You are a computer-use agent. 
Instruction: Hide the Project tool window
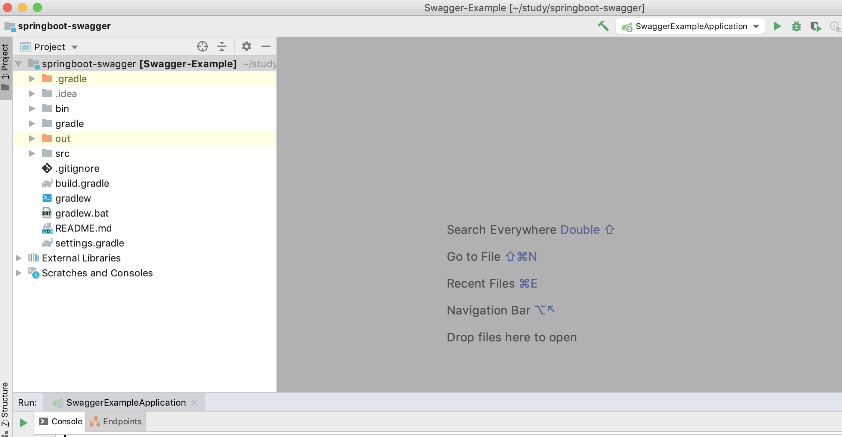coord(266,46)
